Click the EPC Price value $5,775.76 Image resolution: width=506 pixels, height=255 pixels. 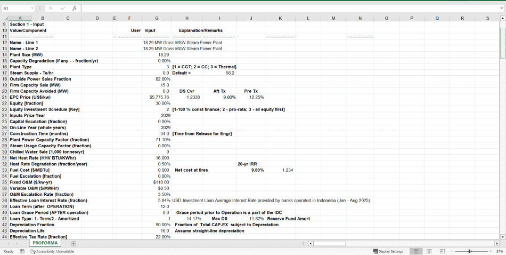coord(157,97)
